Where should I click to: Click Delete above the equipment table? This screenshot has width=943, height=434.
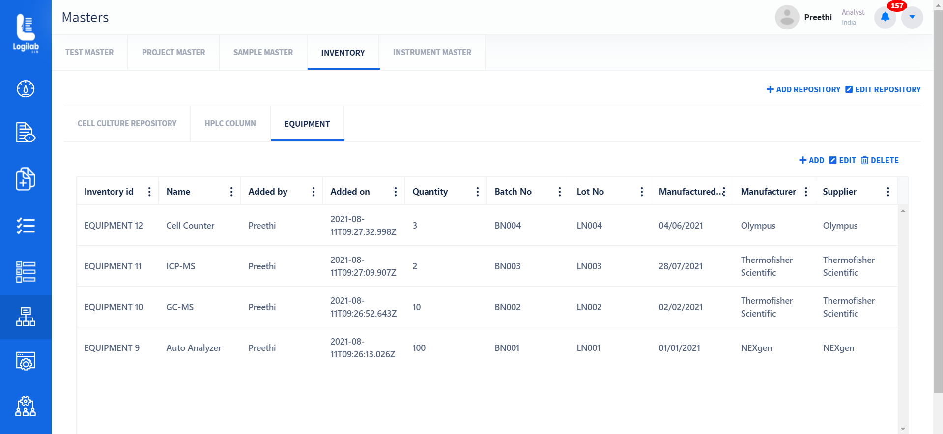click(x=880, y=160)
